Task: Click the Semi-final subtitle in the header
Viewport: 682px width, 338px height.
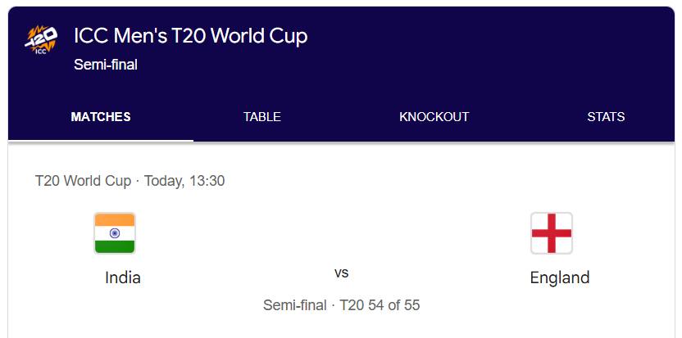Action: click(106, 65)
